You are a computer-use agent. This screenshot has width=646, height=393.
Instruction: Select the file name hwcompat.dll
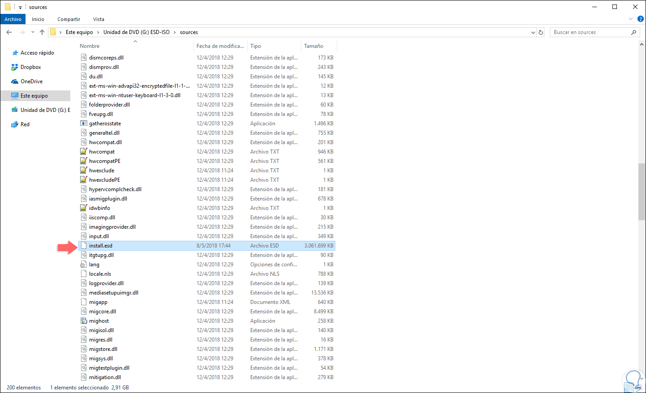coord(105,142)
